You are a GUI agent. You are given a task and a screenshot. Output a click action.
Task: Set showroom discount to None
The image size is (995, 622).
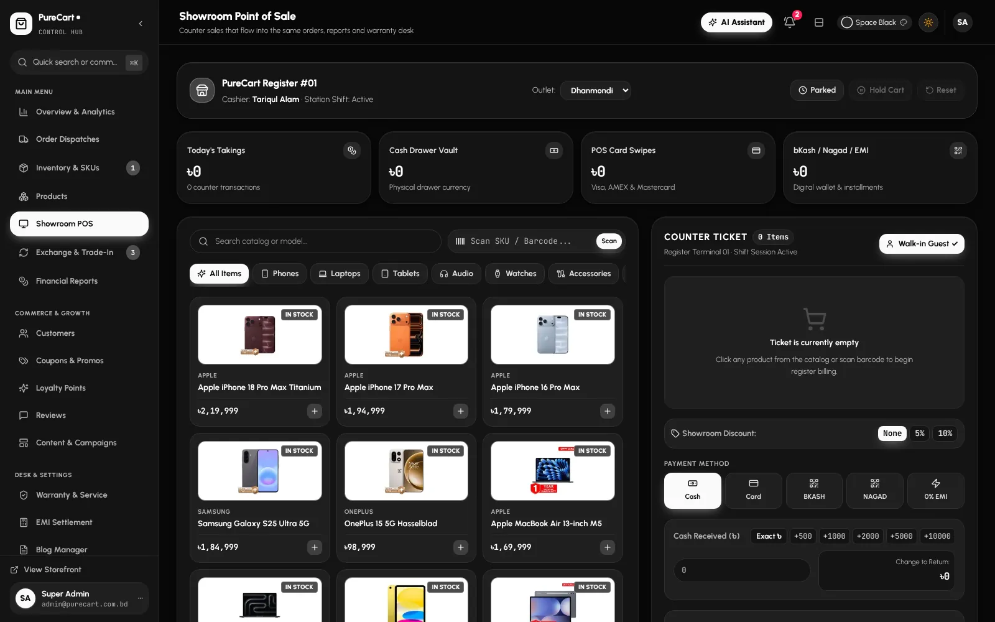tap(892, 434)
